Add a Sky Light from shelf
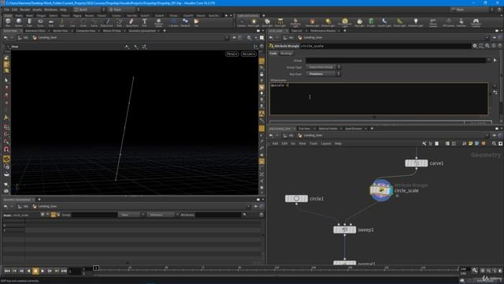 (359, 23)
